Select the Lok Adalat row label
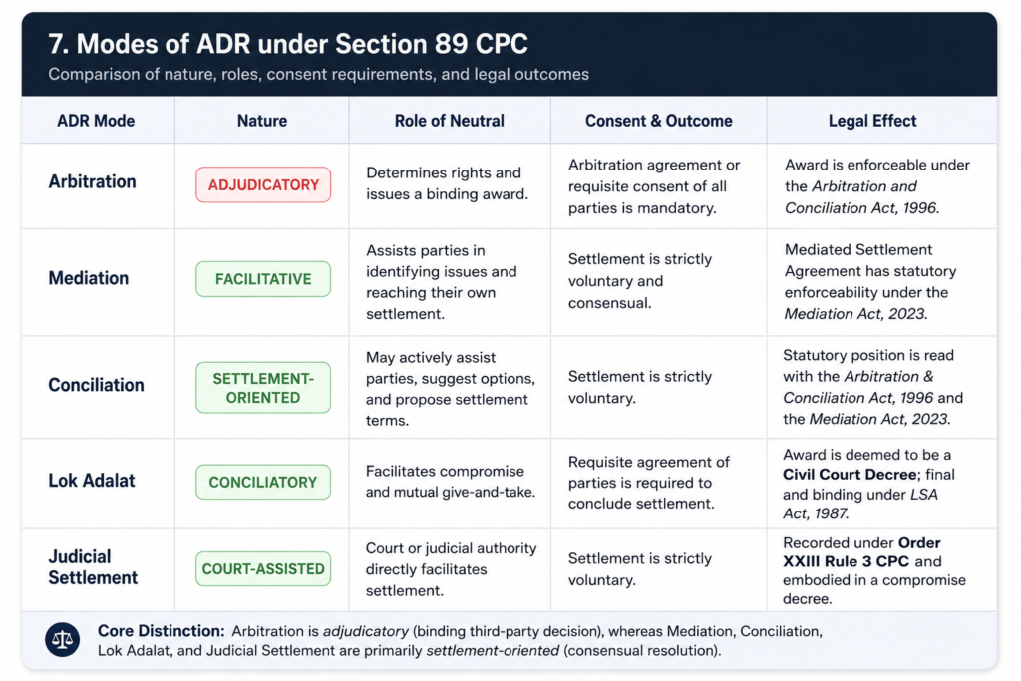1021x681 pixels. 91,481
